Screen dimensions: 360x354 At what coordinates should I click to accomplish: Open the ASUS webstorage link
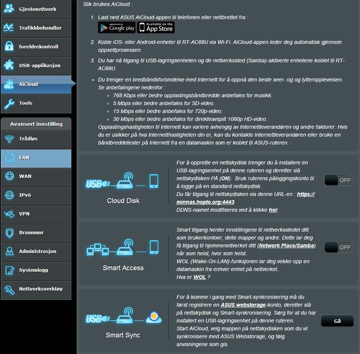click(x=243, y=305)
